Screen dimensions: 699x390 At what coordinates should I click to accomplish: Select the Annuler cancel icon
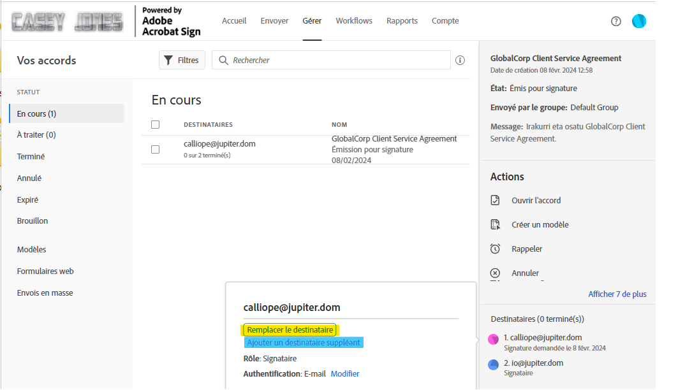coord(496,273)
